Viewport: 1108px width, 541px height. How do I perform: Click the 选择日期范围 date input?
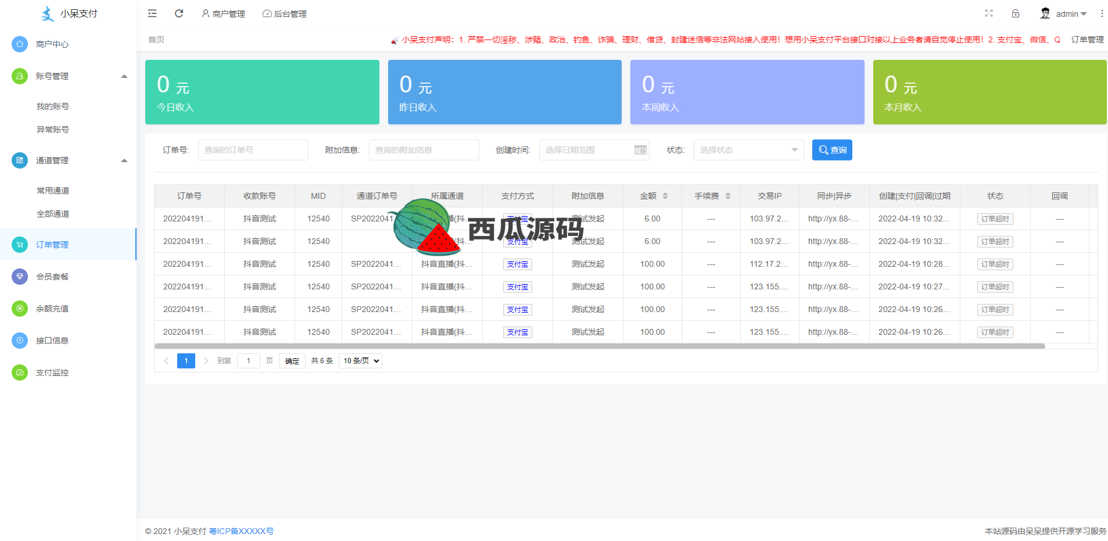click(x=594, y=150)
